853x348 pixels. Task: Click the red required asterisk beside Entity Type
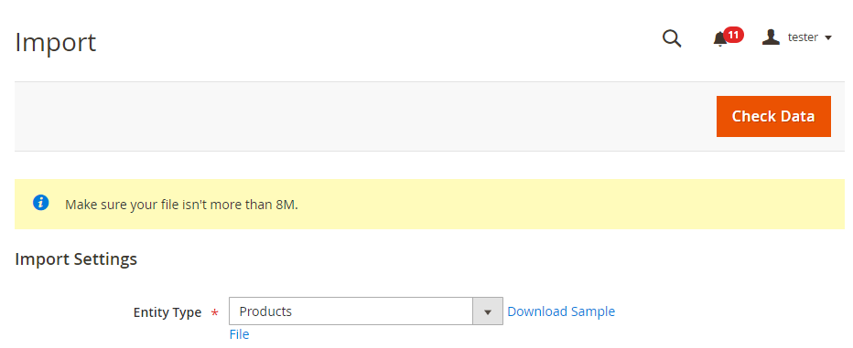point(215,313)
